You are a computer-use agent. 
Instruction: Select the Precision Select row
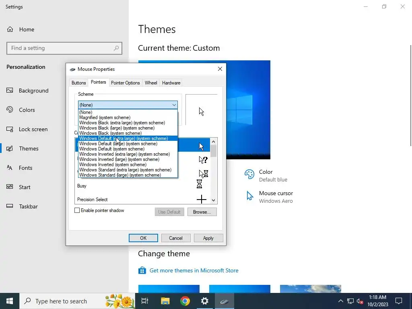click(x=142, y=200)
